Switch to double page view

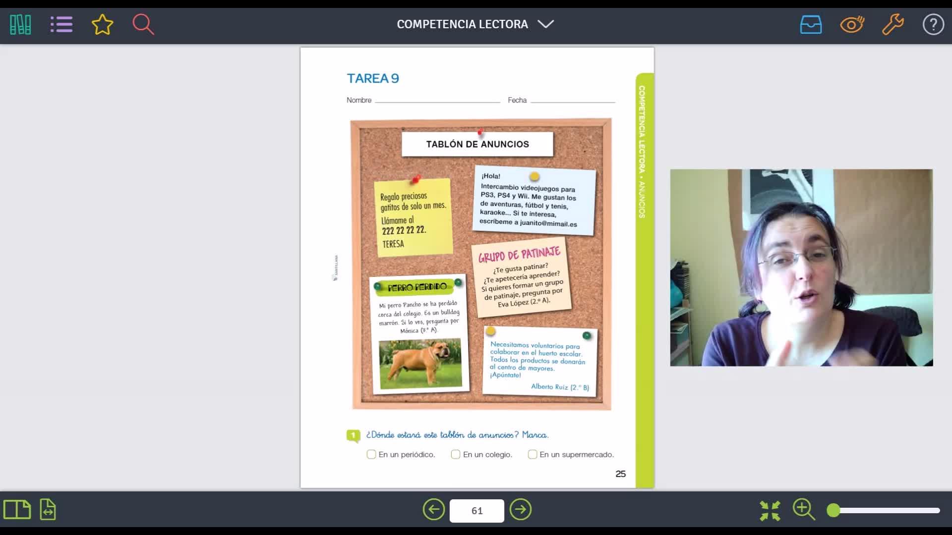click(x=17, y=510)
